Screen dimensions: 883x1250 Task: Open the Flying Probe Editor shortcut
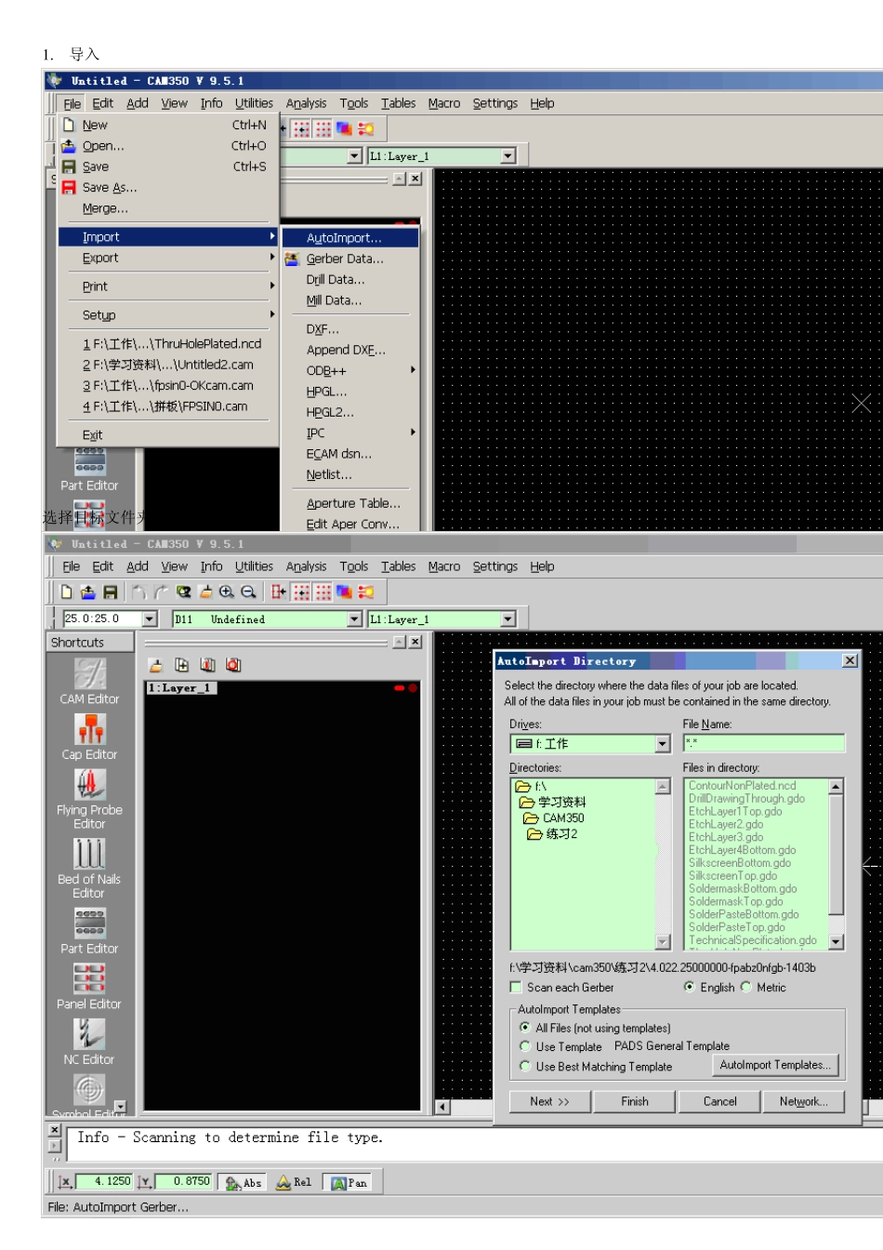tap(90, 799)
